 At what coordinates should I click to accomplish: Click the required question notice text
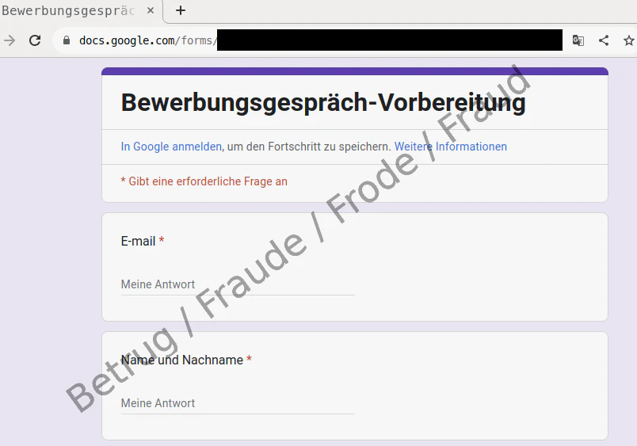pos(204,181)
